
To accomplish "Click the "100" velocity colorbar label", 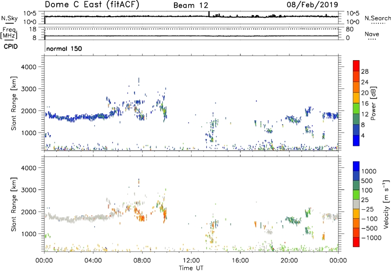I will (367, 190).
